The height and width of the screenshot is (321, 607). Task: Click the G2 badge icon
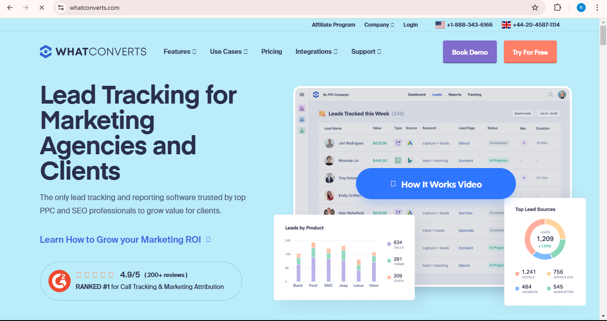(x=60, y=281)
